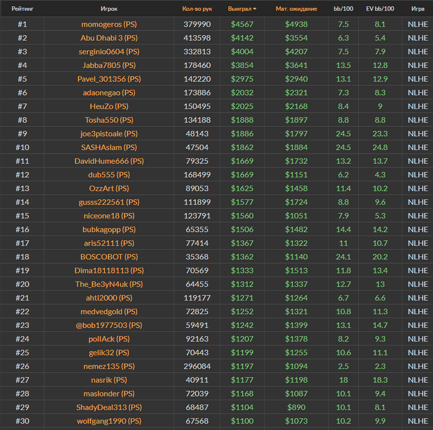Open Jabba7805 (PS) player page
This screenshot has height=430, width=433.
(109, 65)
